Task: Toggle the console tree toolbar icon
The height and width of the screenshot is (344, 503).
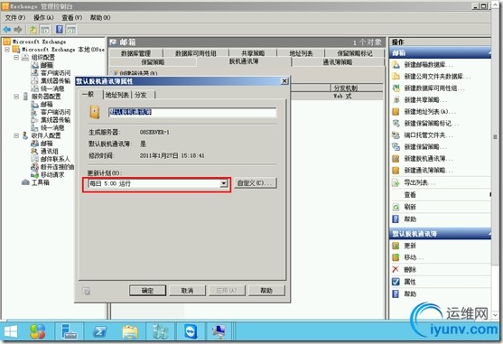Action: pyautogui.click(x=45, y=30)
